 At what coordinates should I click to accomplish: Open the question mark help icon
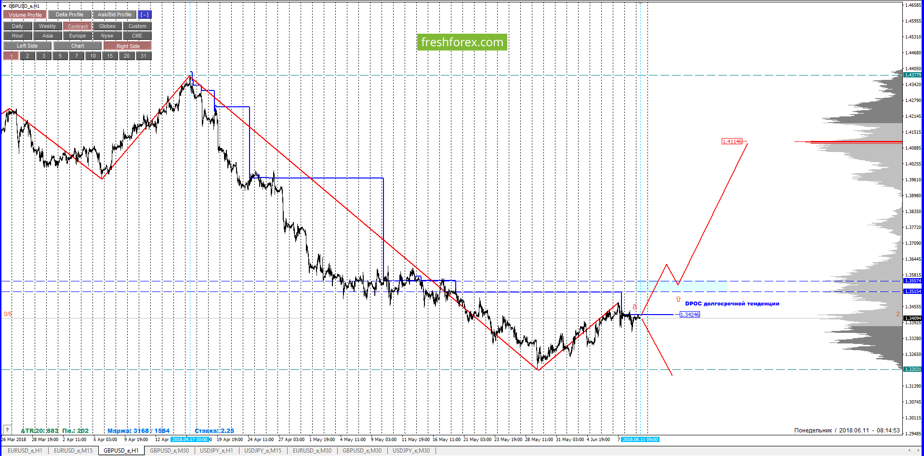pyautogui.click(x=7, y=430)
